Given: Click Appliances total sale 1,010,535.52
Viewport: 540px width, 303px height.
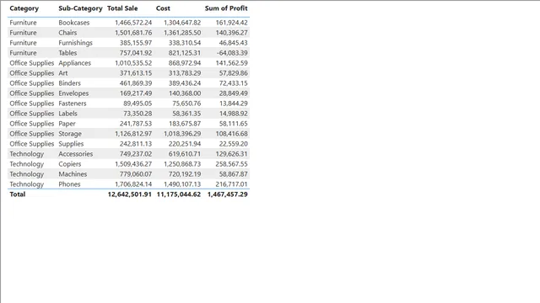Looking at the screenshot, I should point(133,63).
